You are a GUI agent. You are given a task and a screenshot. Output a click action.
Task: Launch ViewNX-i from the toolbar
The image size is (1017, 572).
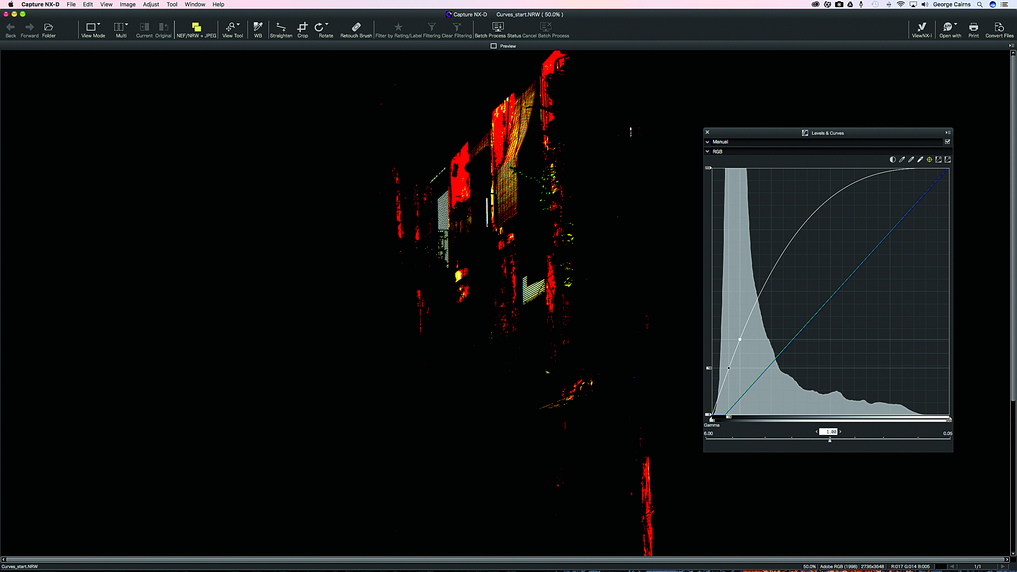[x=922, y=30]
